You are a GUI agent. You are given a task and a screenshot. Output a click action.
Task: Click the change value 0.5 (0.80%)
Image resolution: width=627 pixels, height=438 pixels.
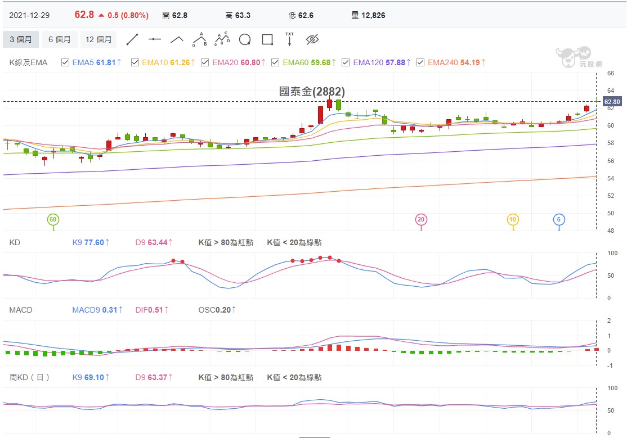tap(128, 15)
